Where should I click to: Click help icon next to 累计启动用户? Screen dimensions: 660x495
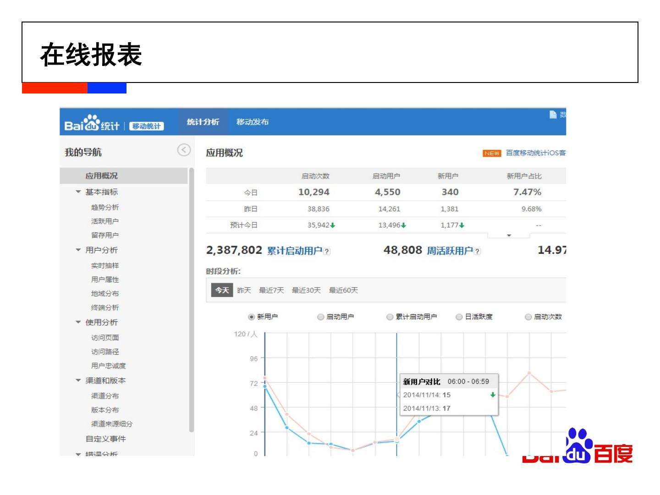pyautogui.click(x=327, y=252)
